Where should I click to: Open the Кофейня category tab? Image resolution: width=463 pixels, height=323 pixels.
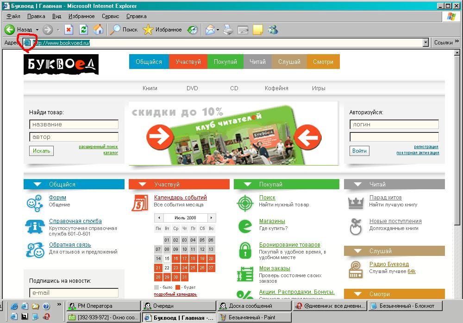(x=276, y=88)
